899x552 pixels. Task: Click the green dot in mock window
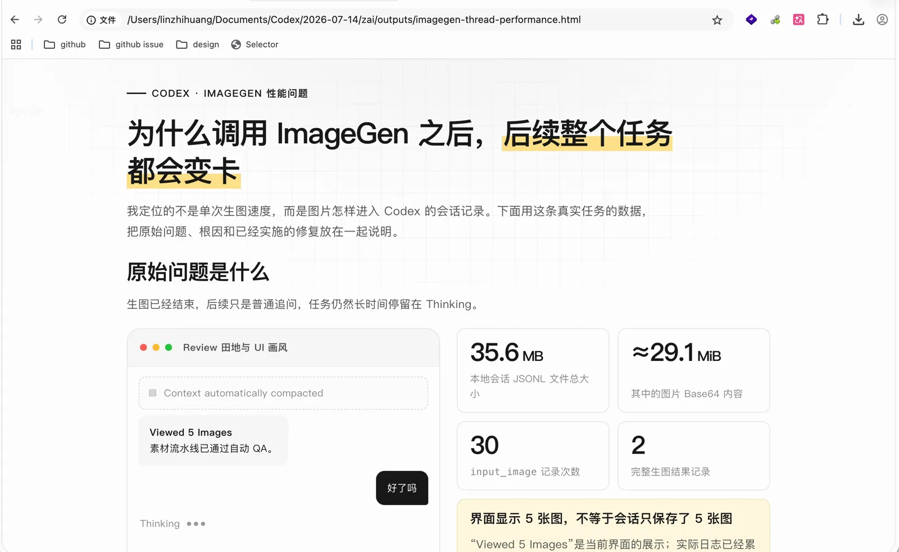click(x=169, y=347)
